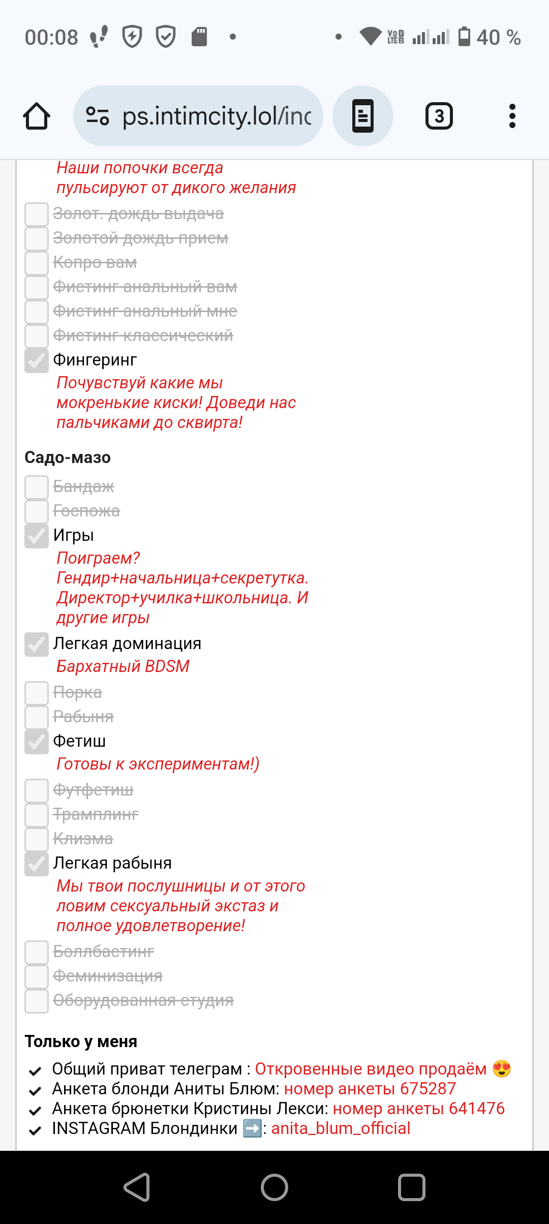Open link номер анкеты 675287

tap(370, 1088)
